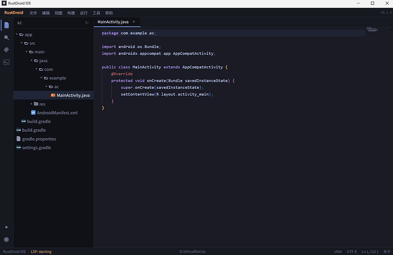The image size is (393, 255).
Task: Select the com folder row
Action: pos(54,69)
